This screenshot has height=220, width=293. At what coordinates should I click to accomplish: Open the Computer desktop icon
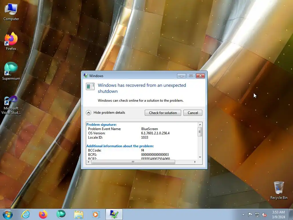[x=11, y=12]
